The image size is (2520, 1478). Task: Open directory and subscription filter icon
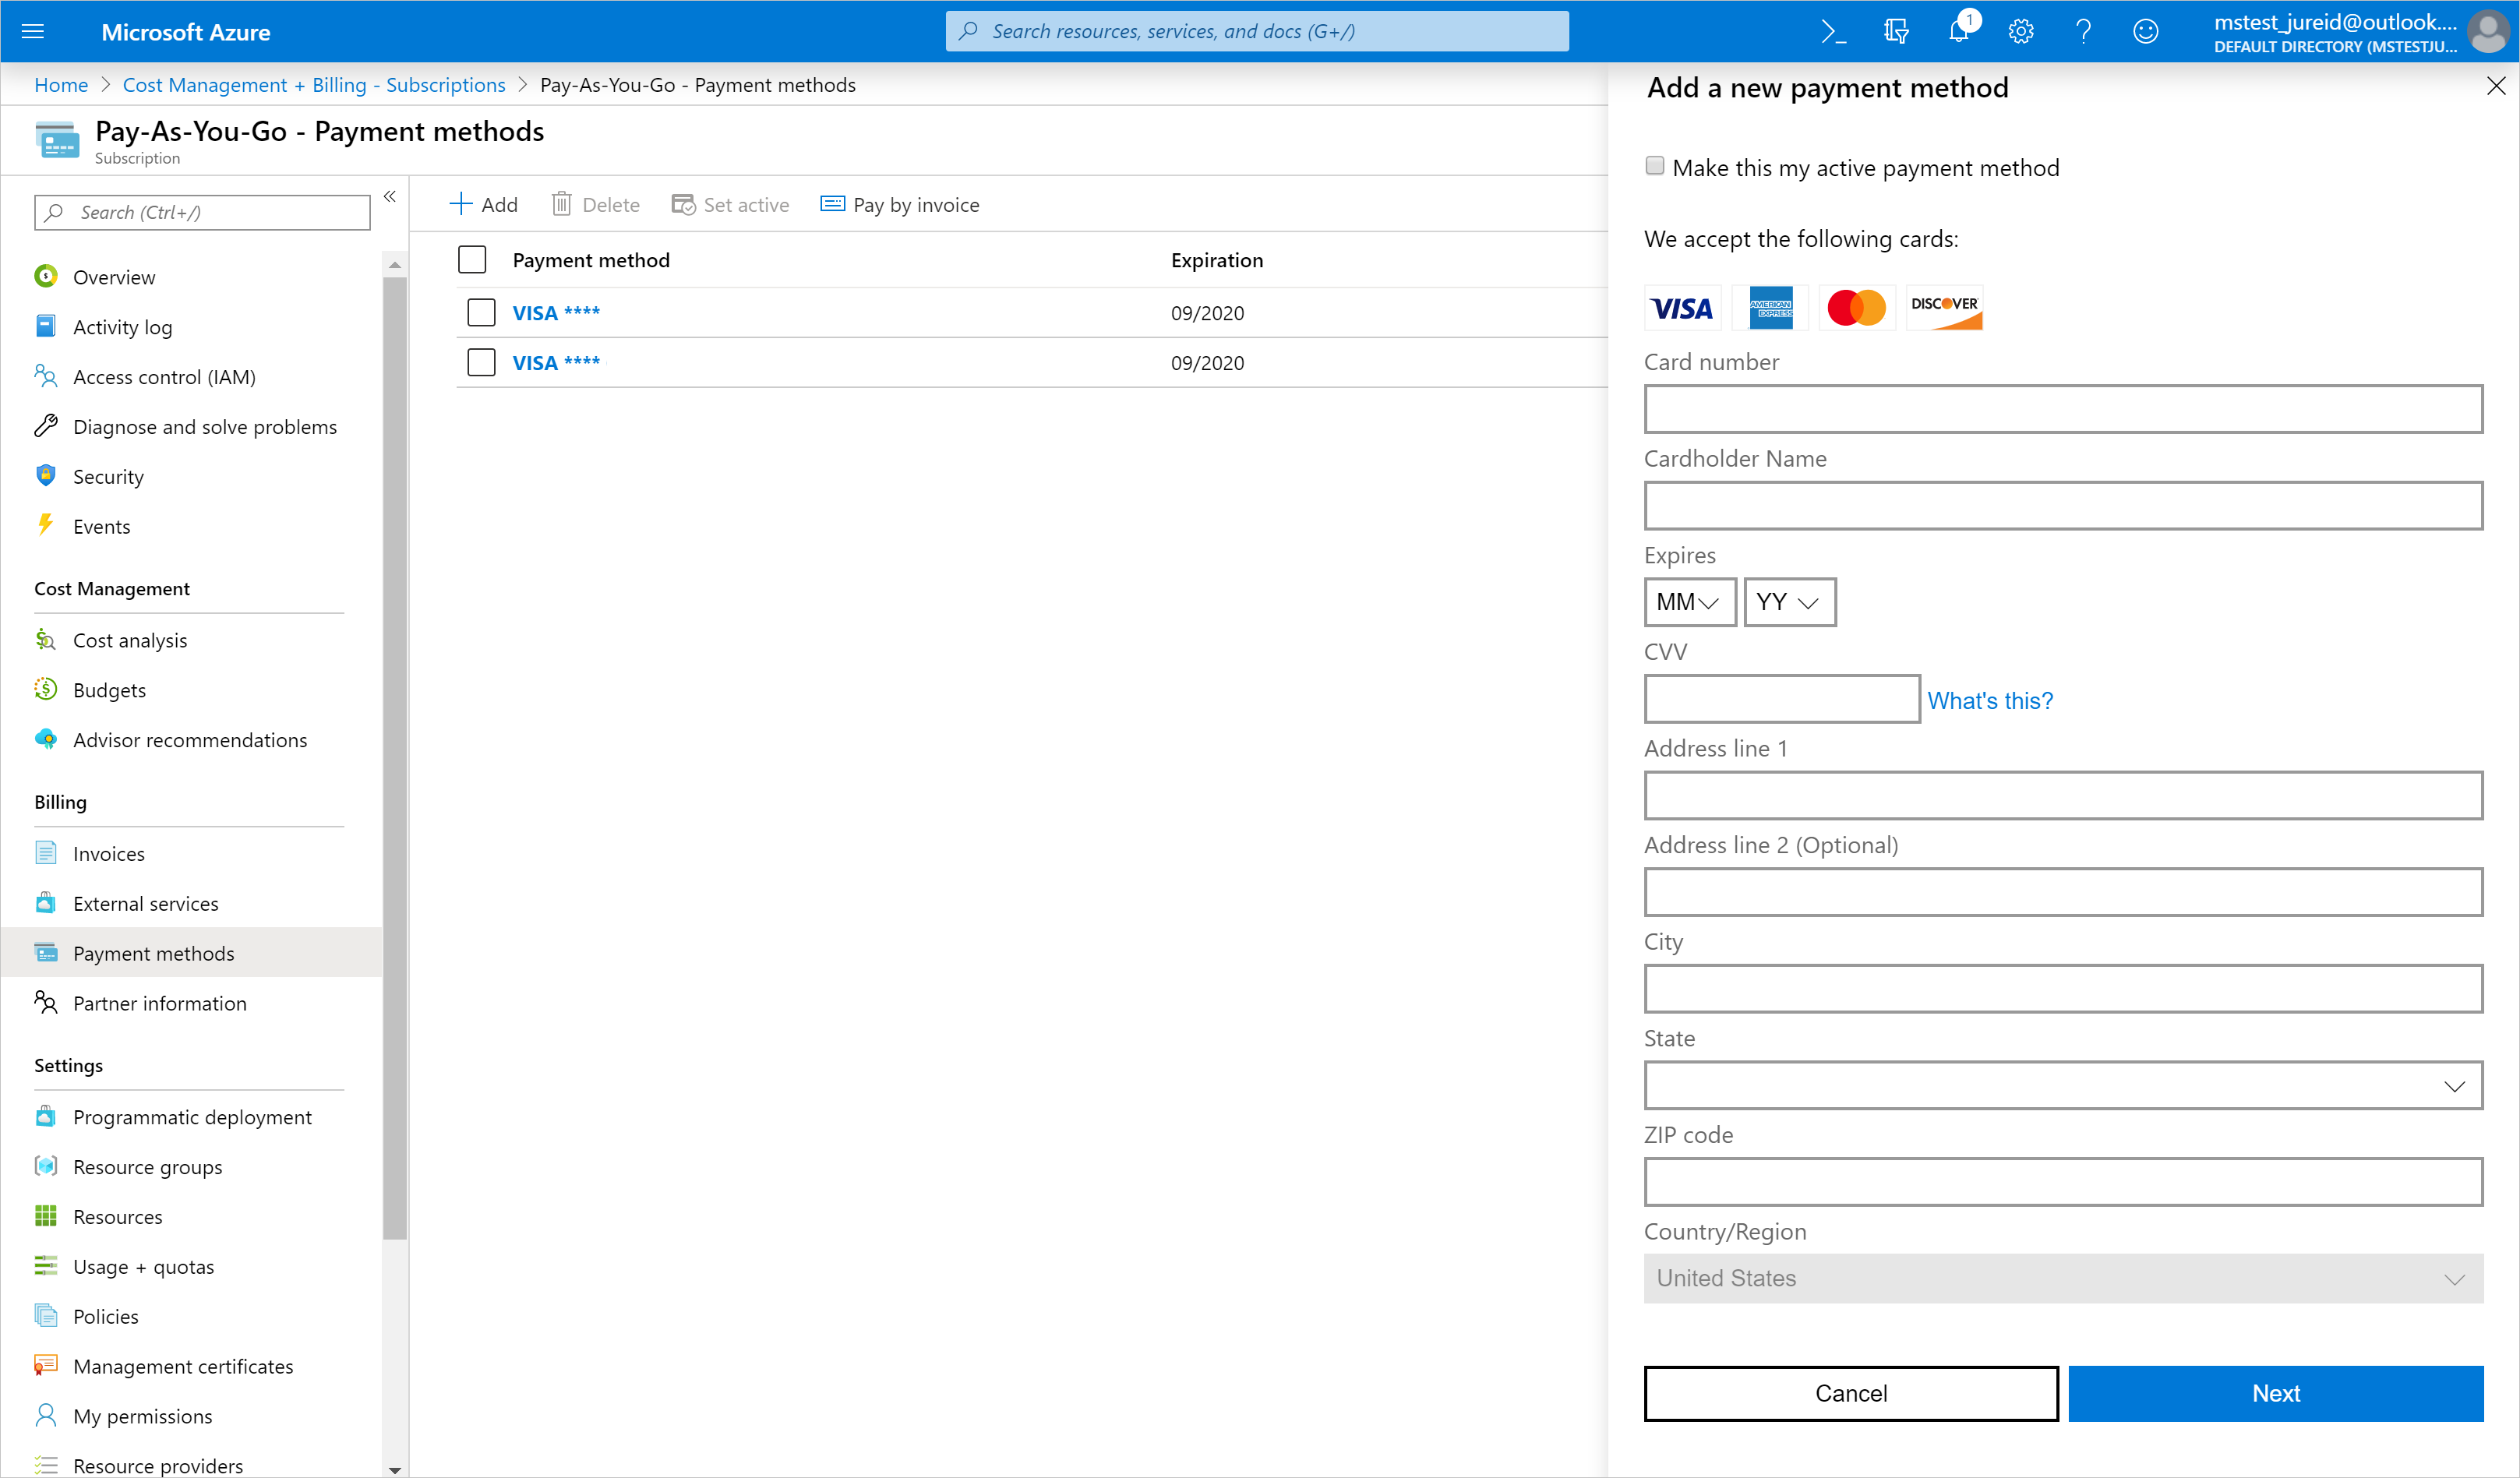tap(1895, 32)
